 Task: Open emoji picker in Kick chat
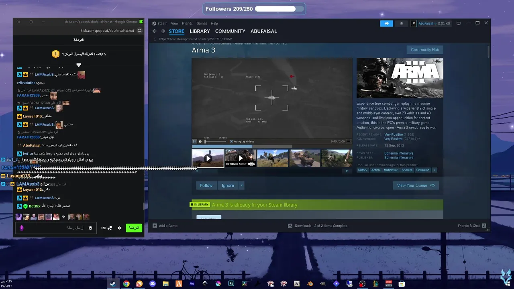[90, 228]
